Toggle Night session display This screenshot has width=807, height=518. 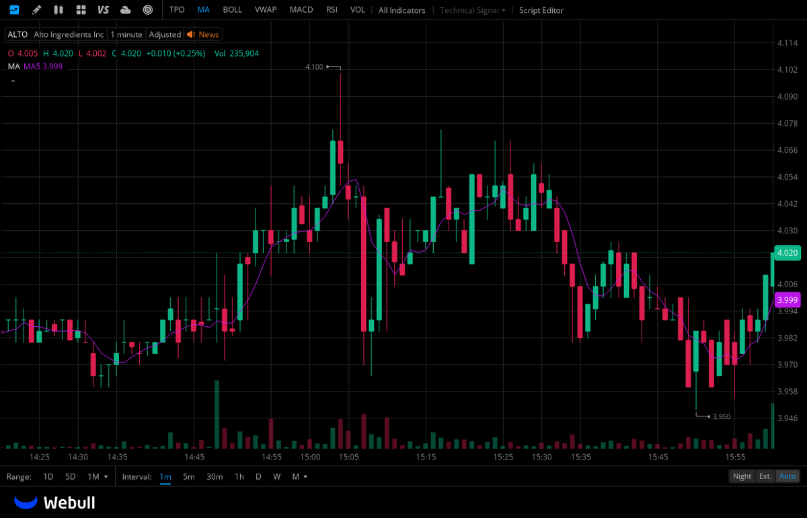click(742, 476)
